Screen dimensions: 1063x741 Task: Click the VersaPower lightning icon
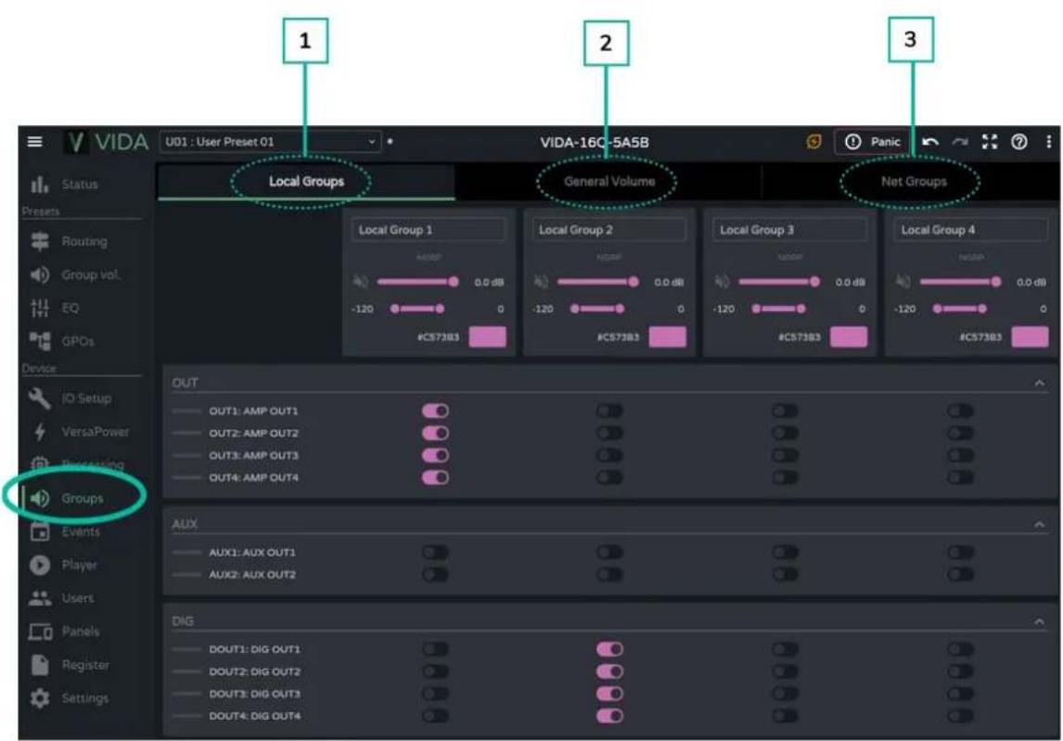pyautogui.click(x=40, y=431)
